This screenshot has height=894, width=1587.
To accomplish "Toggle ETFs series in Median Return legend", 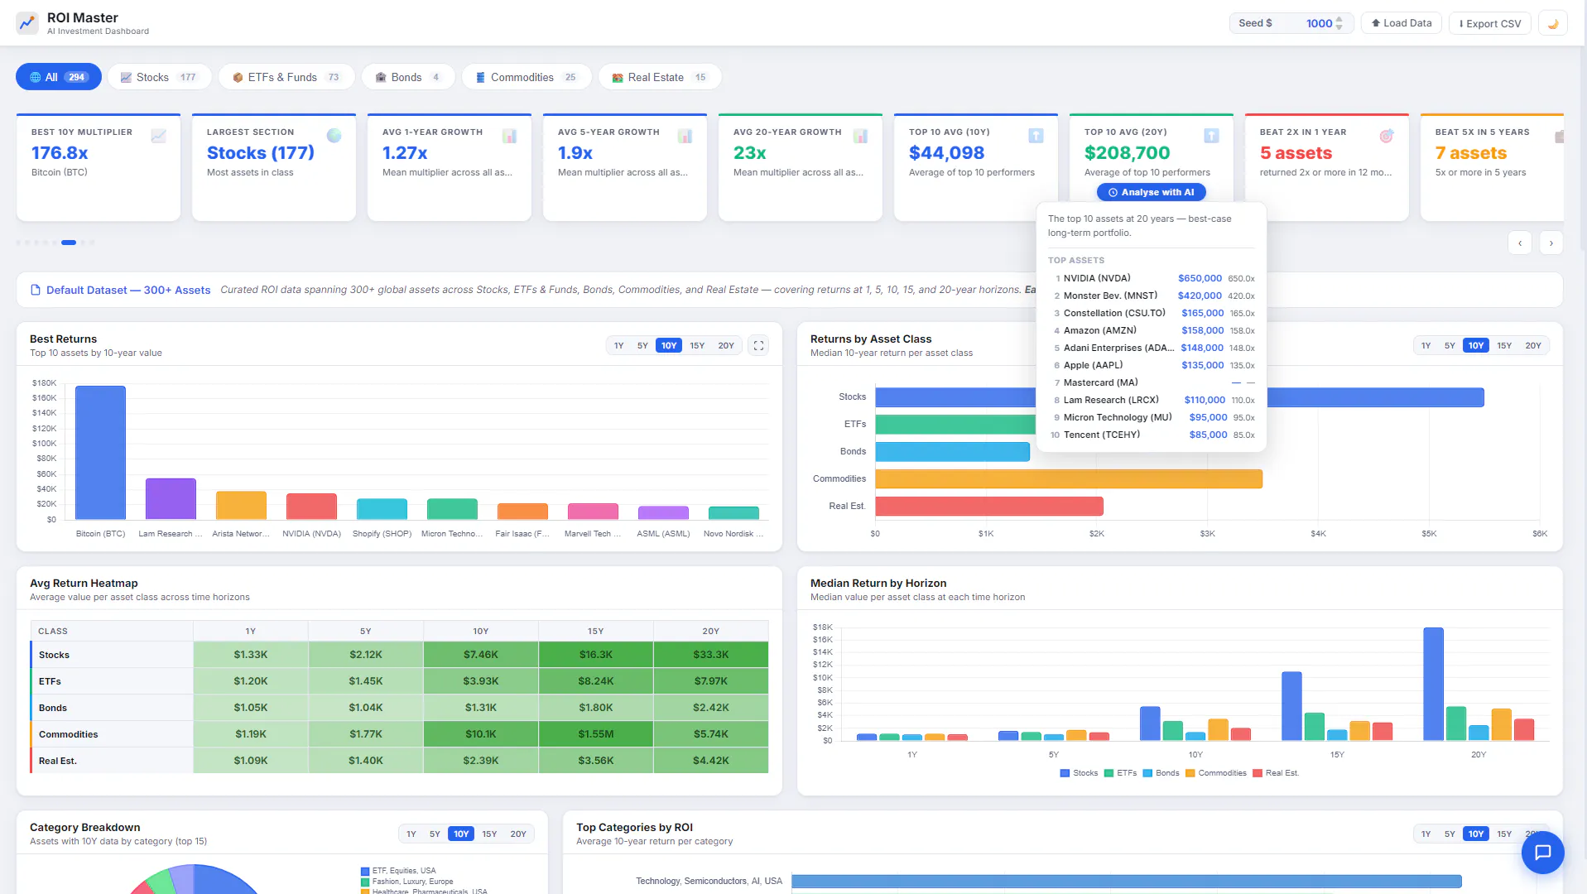I will 1121,773.
